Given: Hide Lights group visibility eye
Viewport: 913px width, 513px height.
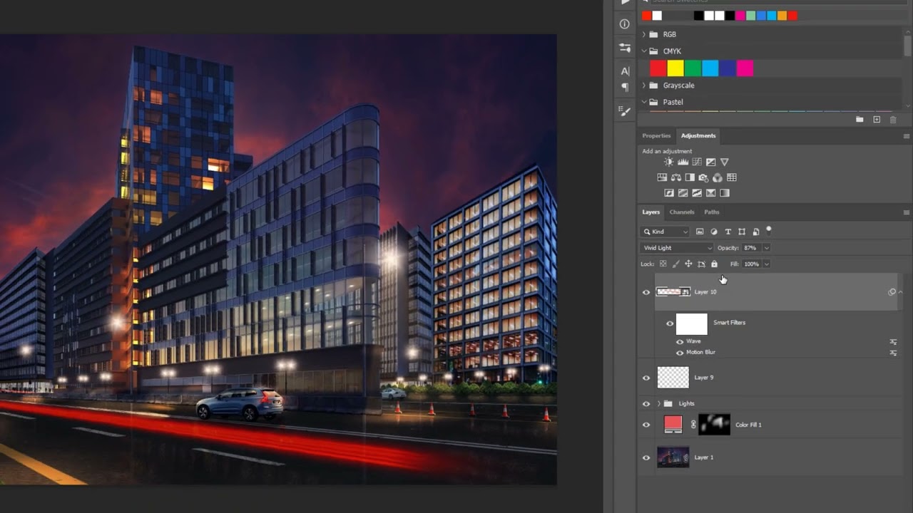Looking at the screenshot, I should (646, 404).
